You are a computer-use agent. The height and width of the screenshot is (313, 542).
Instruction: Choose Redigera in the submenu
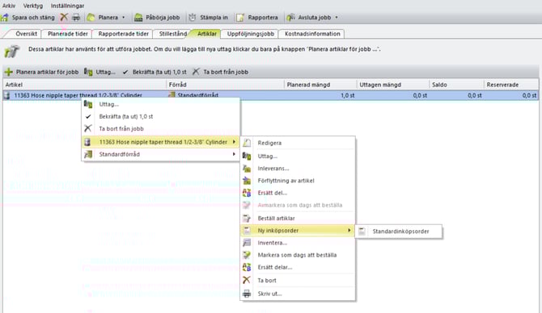pos(298,143)
